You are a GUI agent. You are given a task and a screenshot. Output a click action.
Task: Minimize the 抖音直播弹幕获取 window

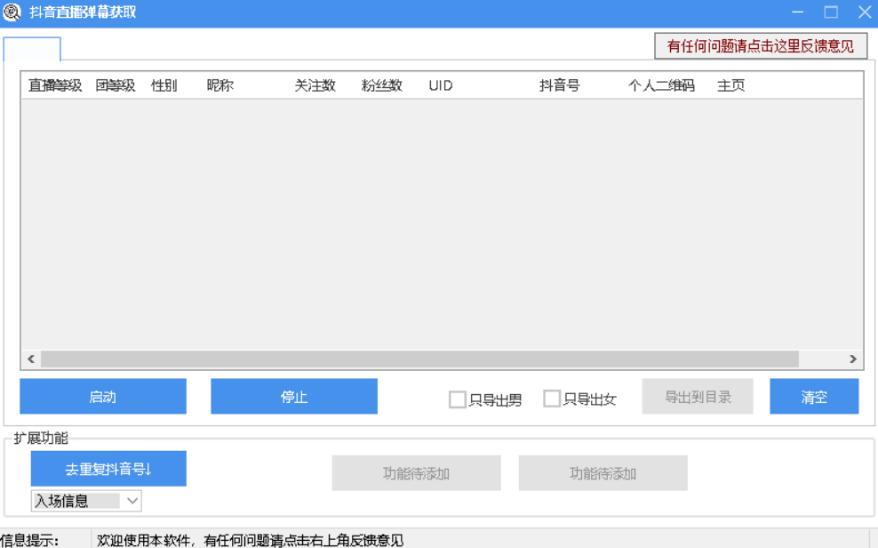pos(798,12)
